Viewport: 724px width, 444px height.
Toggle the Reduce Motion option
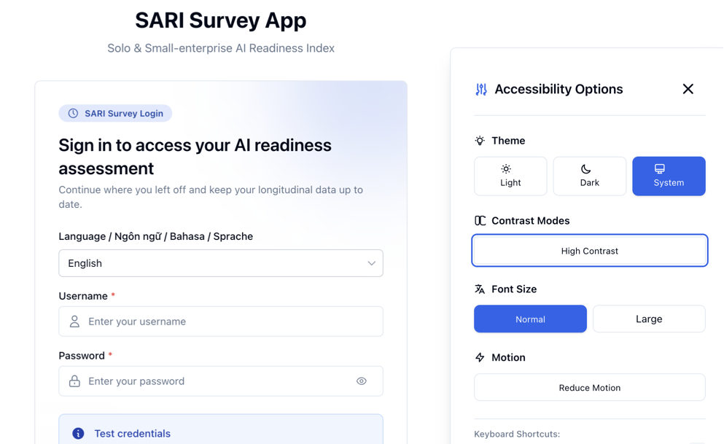(x=589, y=388)
